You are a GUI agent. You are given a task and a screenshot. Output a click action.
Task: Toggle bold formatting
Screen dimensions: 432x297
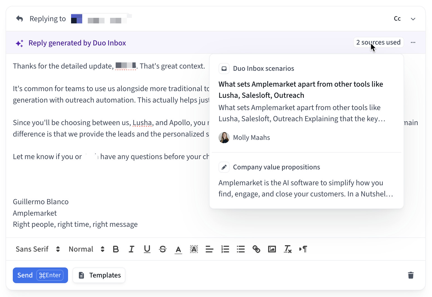(x=116, y=249)
